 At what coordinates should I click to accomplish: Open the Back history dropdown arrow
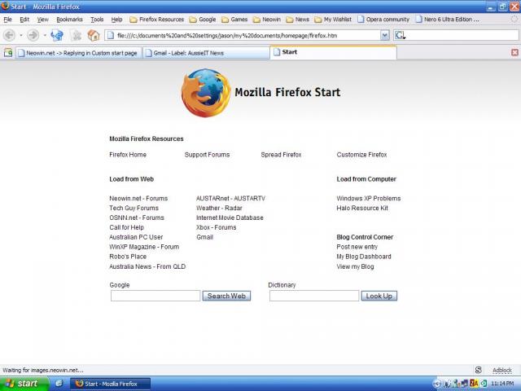click(20, 35)
